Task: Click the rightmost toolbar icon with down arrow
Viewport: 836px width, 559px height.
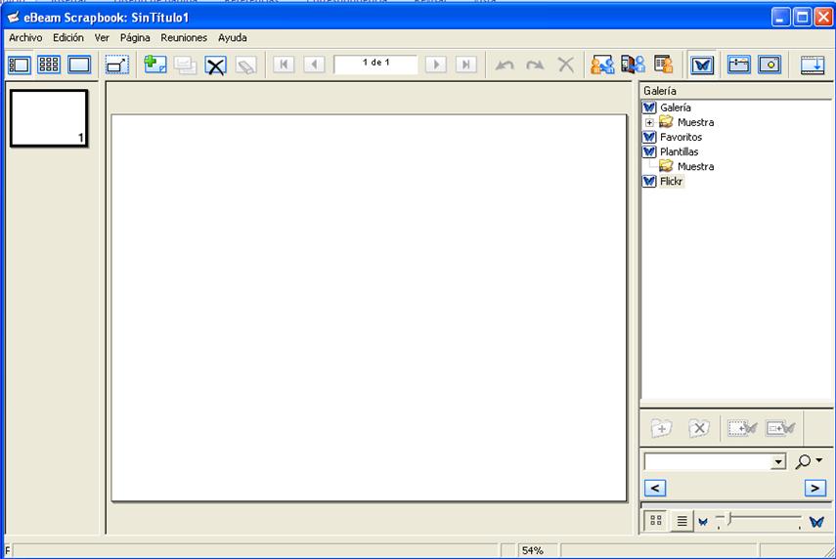Action: click(x=813, y=64)
